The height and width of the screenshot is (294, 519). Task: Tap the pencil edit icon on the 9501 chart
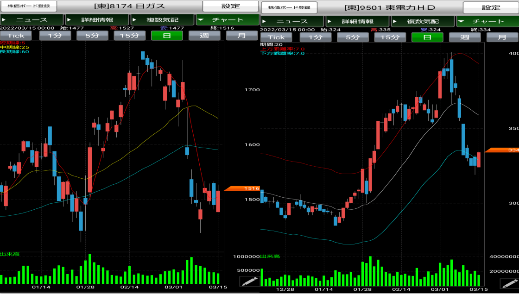coord(509,283)
